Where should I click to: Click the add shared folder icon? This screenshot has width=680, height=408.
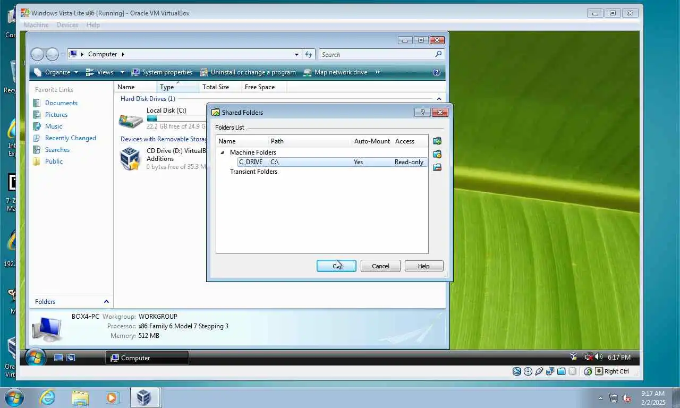point(437,141)
